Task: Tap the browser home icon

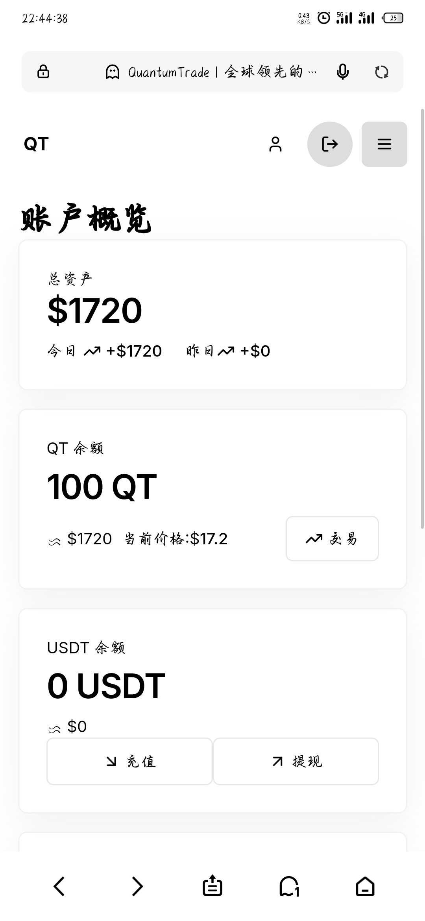Action: click(x=365, y=886)
